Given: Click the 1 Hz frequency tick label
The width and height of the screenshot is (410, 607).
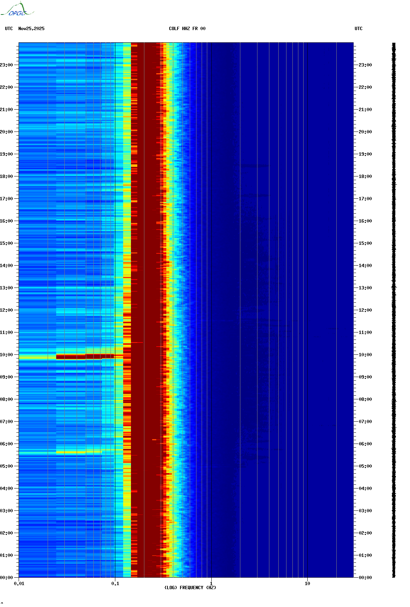Looking at the screenshot, I should pyautogui.click(x=211, y=584).
